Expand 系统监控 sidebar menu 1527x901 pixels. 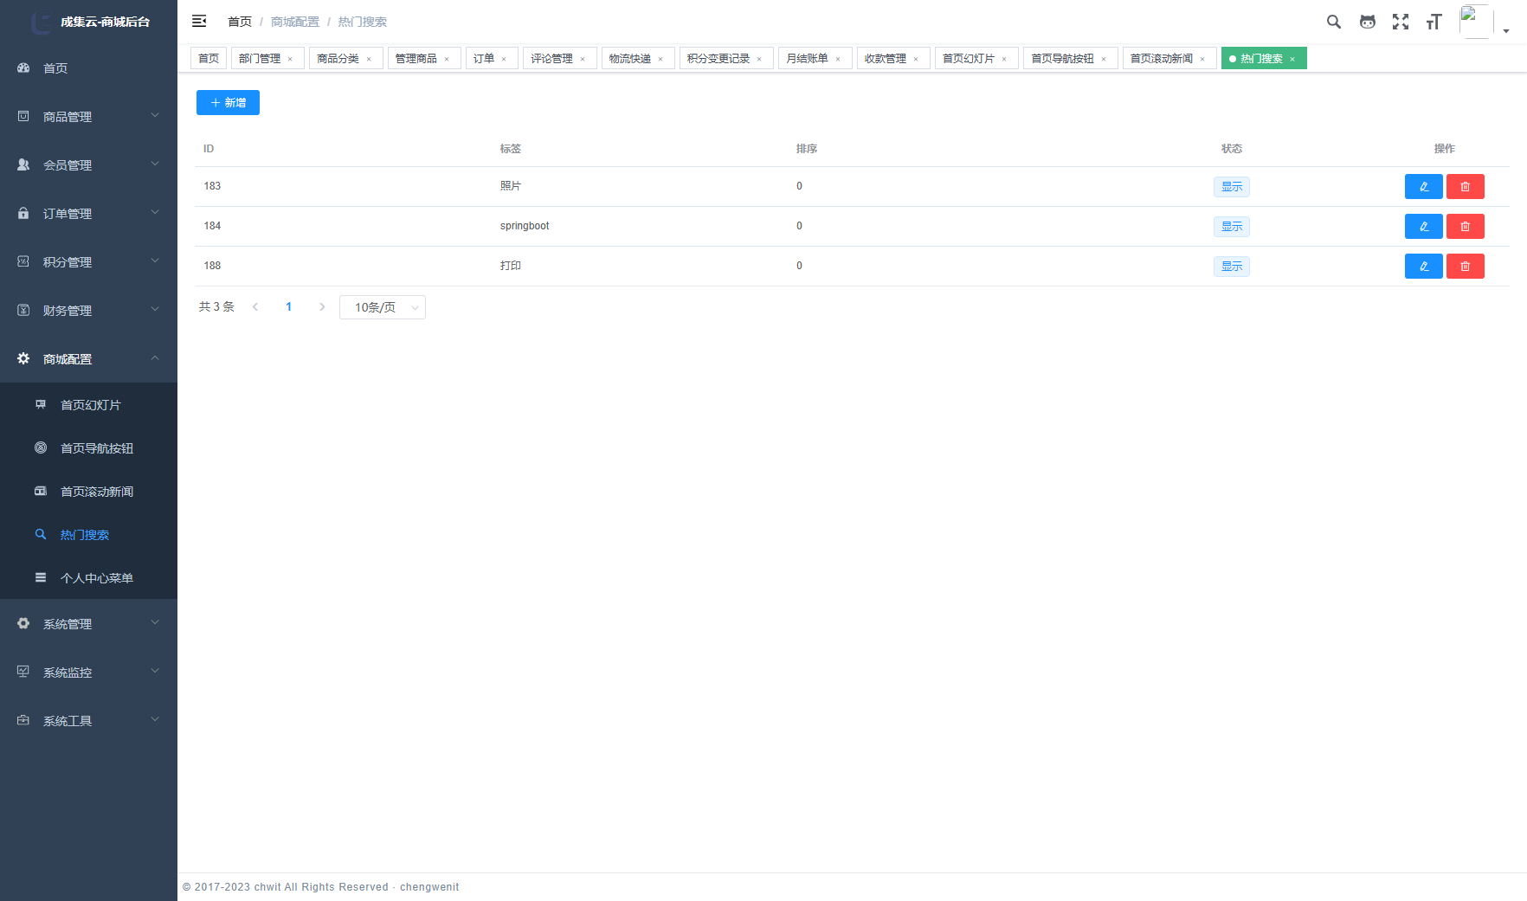click(x=88, y=672)
